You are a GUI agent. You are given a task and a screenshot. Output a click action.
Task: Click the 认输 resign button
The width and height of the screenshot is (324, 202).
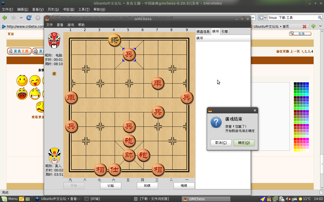[x=111, y=186]
